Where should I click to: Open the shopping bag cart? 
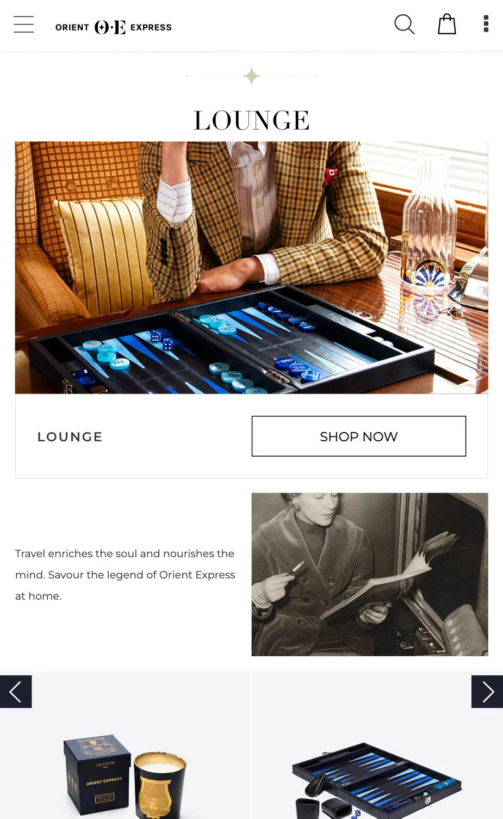(x=447, y=24)
